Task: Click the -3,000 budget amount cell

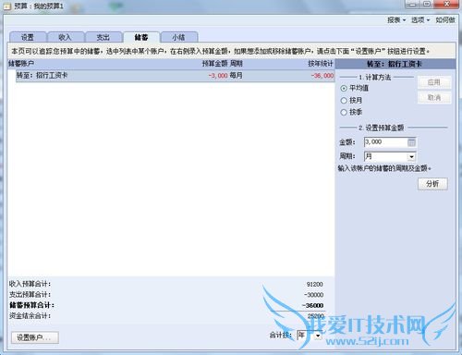Action: pos(218,76)
